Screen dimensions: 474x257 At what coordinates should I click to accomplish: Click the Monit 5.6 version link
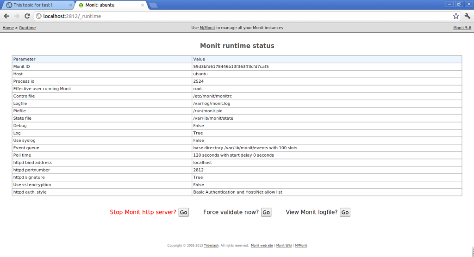(462, 28)
